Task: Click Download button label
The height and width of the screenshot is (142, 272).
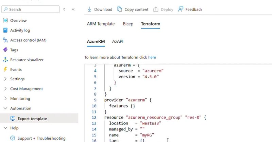Action: point(103,9)
